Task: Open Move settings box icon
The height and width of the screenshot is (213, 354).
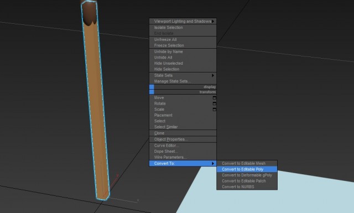Action: pos(215,98)
